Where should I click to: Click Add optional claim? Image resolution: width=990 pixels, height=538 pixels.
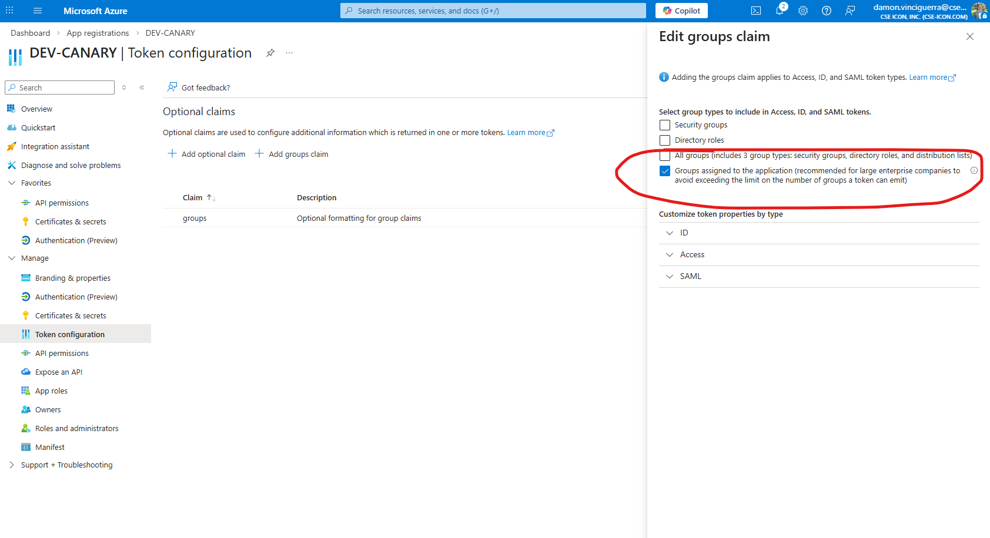[x=207, y=154]
